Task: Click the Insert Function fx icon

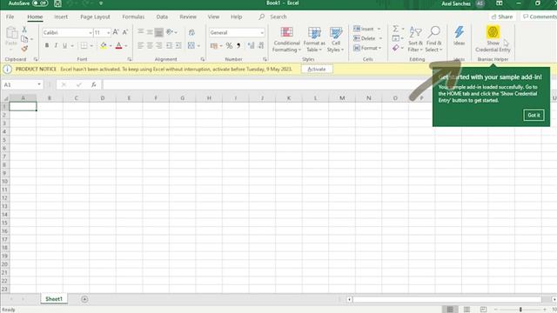Action: (x=93, y=85)
